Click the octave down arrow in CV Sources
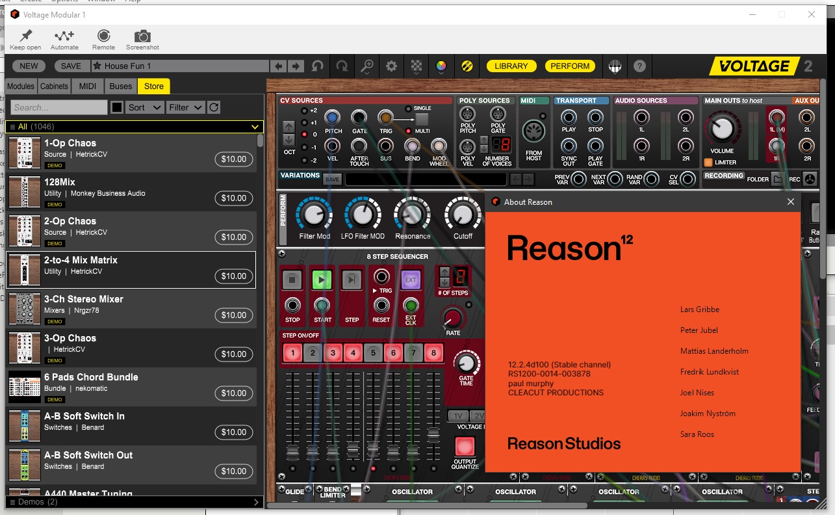This screenshot has width=835, height=515. (x=289, y=140)
